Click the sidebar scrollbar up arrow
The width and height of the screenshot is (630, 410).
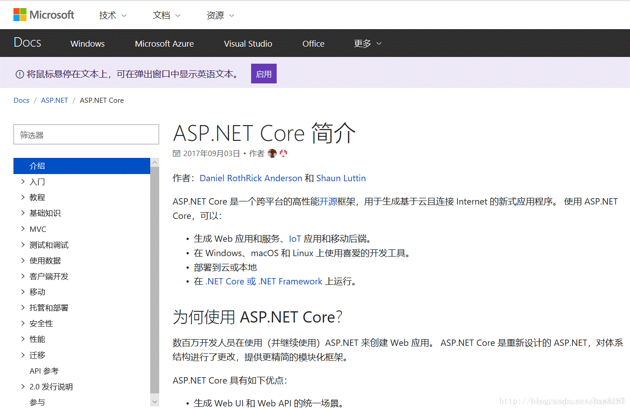point(154,161)
